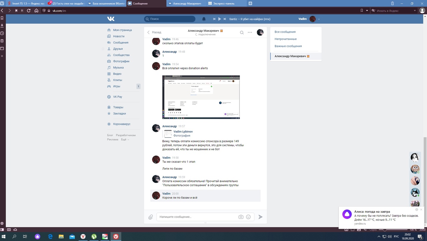
Task: Attach a file with paperclip icon
Action: 150,217
